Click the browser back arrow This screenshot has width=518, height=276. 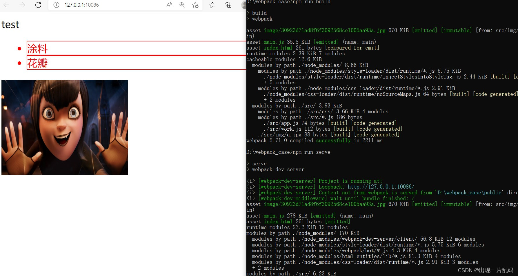(x=6, y=5)
